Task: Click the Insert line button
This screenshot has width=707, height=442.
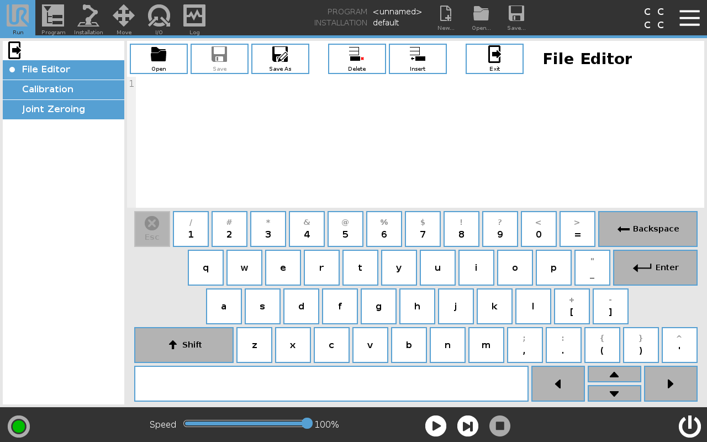Action: point(418,59)
